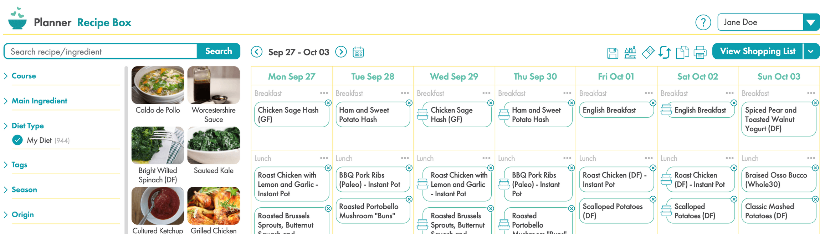Open the View Shopping List dropdown arrow

[811, 51]
